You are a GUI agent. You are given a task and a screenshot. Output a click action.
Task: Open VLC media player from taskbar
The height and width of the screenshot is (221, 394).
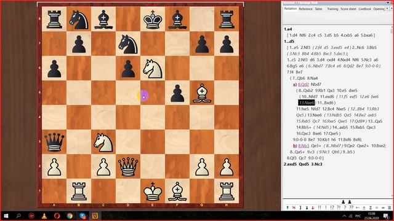point(44,215)
